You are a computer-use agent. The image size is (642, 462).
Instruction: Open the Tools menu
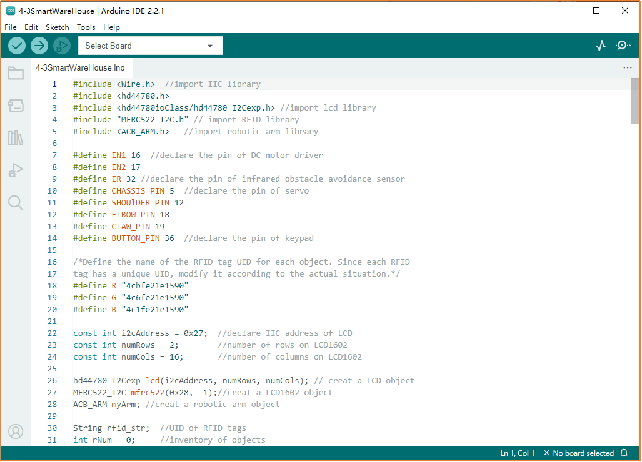[86, 27]
